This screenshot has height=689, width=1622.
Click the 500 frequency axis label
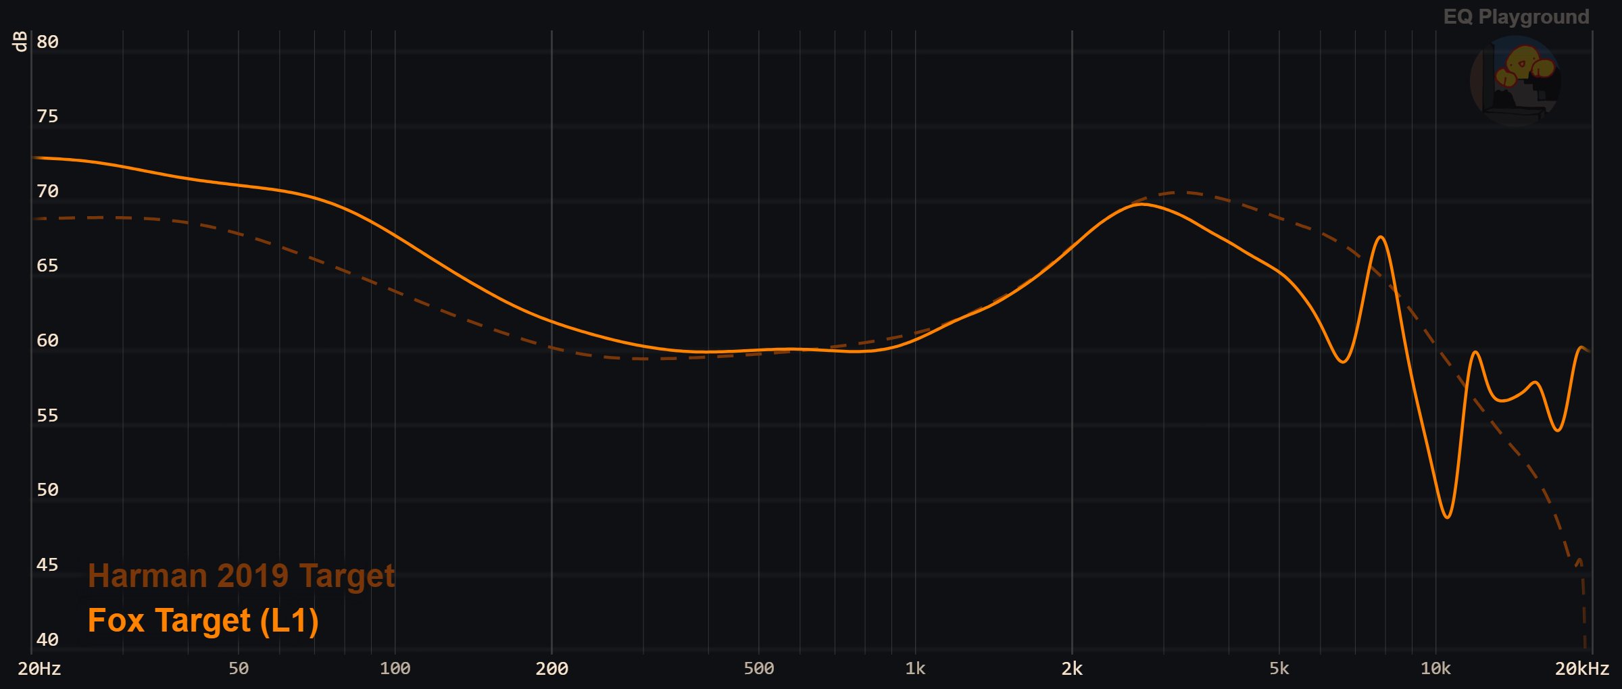click(x=759, y=669)
